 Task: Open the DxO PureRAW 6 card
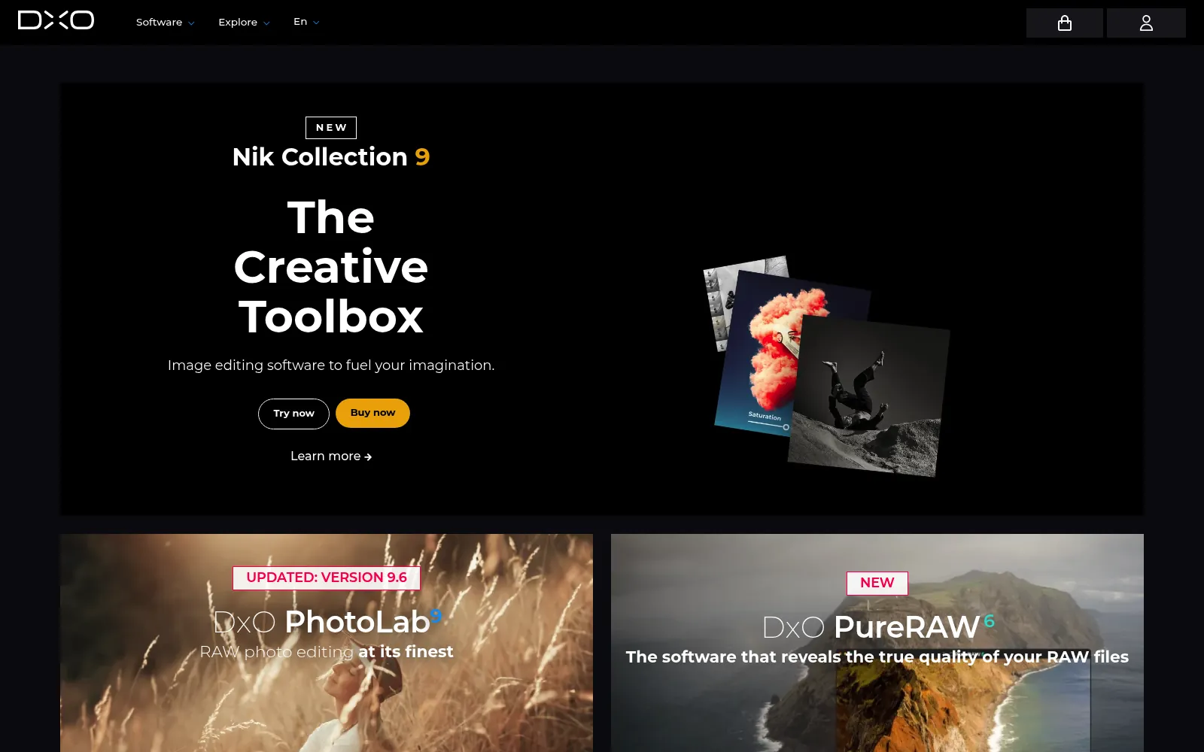[877, 643]
